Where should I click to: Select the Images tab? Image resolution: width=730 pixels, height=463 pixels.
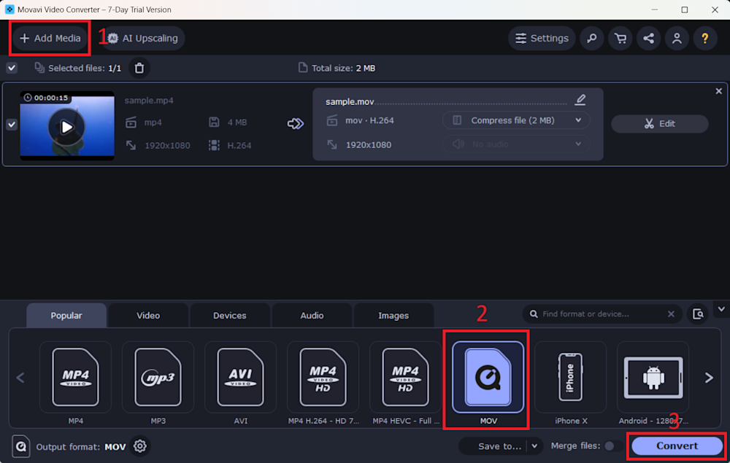tap(393, 315)
